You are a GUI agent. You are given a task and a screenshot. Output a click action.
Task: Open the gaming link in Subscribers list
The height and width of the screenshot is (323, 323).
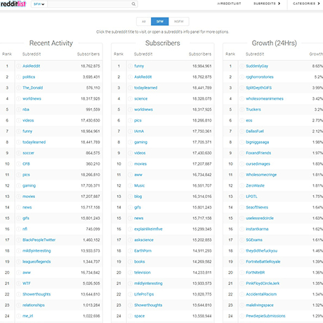(x=140, y=143)
